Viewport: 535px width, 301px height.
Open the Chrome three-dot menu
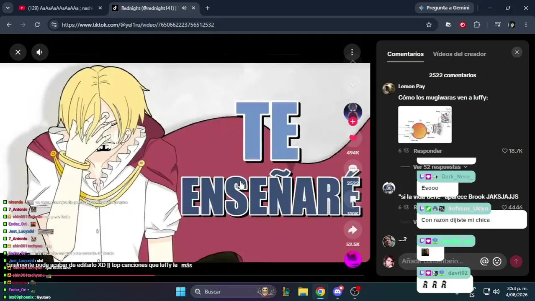pos(526,25)
